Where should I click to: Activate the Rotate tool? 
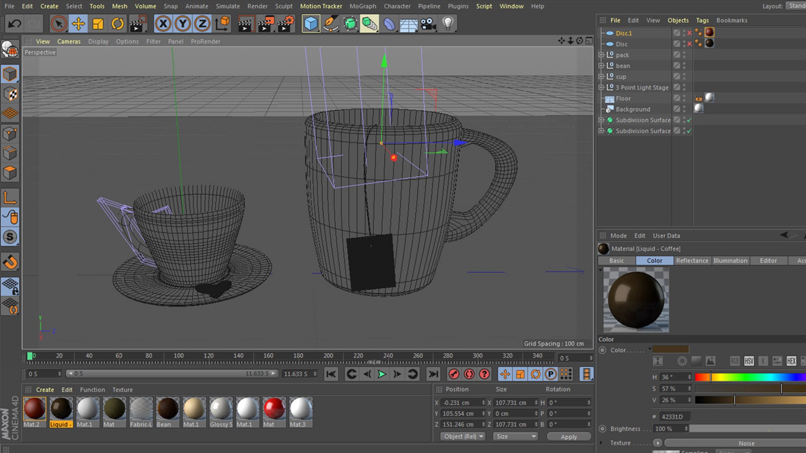(x=118, y=23)
